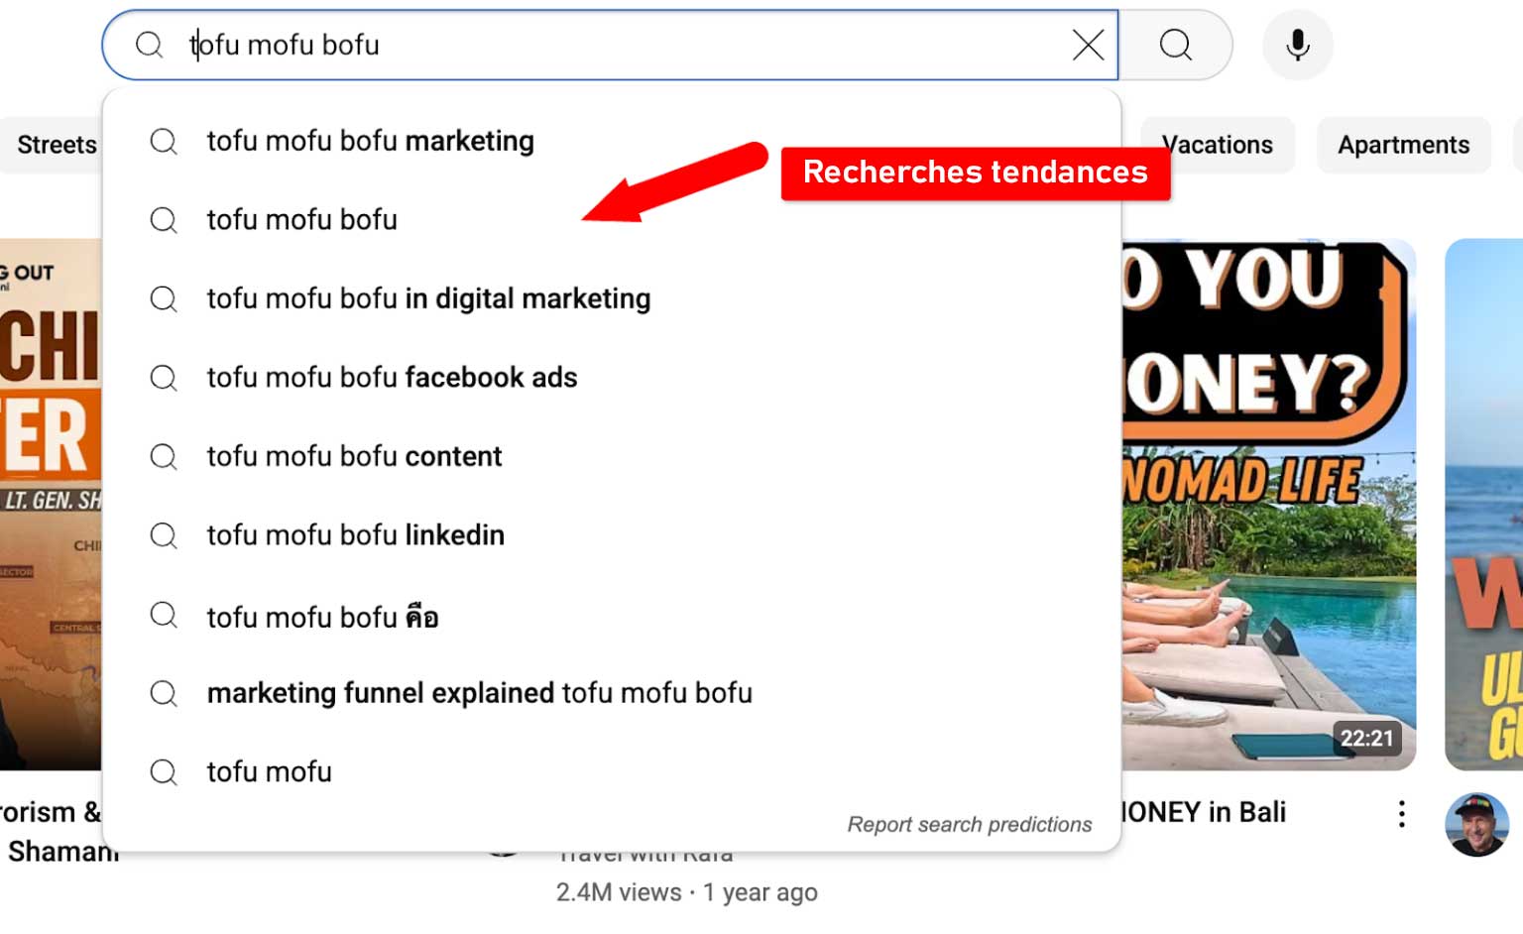The height and width of the screenshot is (934, 1523).
Task: Open three-dot menu for Bali video
Action: point(1401,814)
